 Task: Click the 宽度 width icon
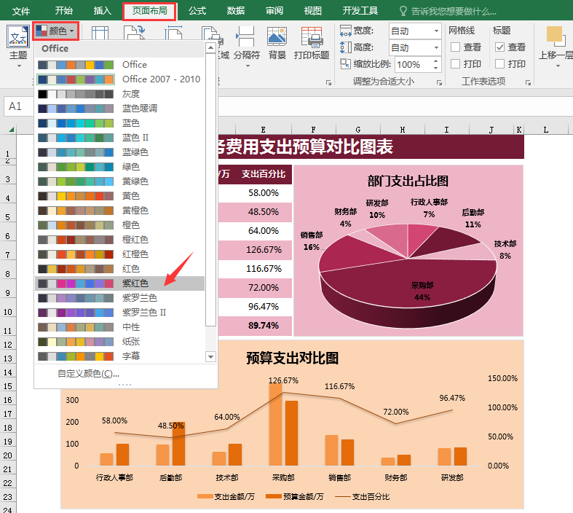(345, 31)
